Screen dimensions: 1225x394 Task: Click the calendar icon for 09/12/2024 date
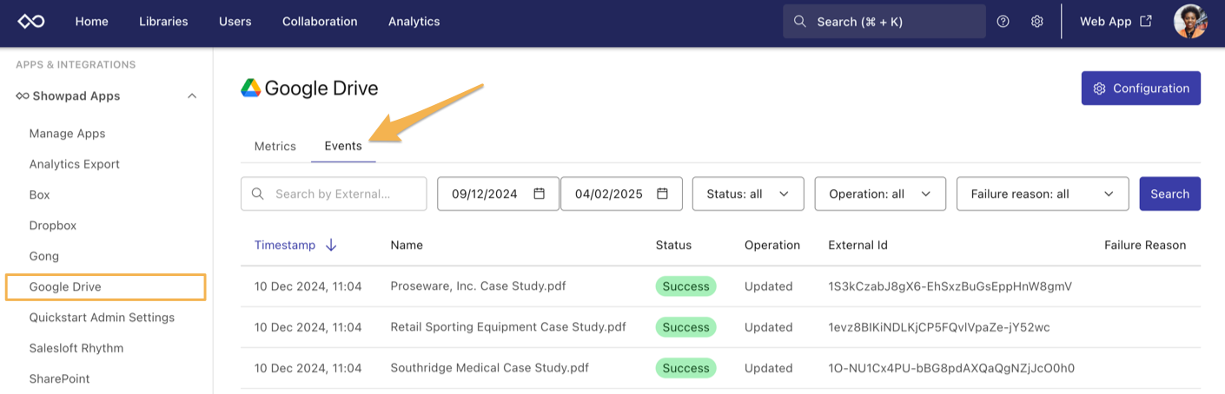[539, 194]
